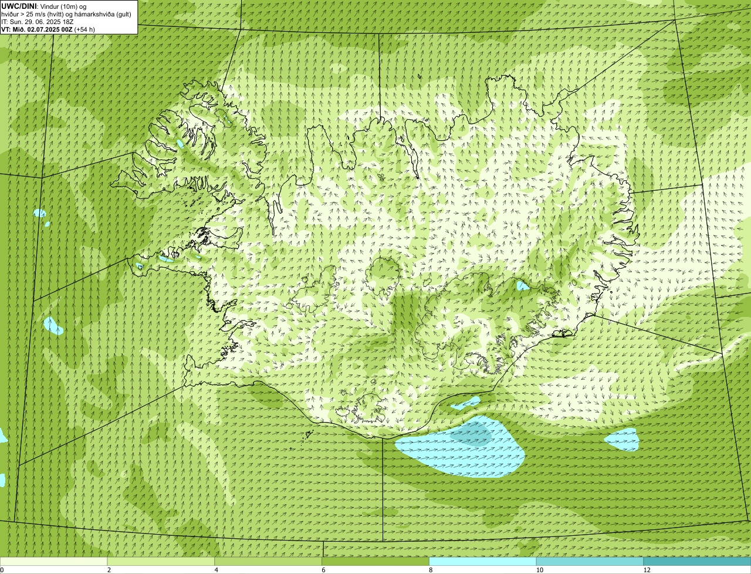Select the 6–8 m/s dark green legend segment
This screenshot has width=751, height=574.
pyautogui.click(x=375, y=561)
